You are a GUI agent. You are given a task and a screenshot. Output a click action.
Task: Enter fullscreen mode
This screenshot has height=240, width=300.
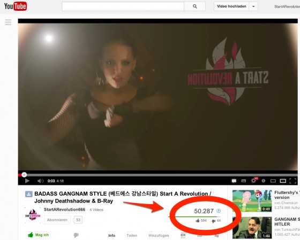click(292, 181)
